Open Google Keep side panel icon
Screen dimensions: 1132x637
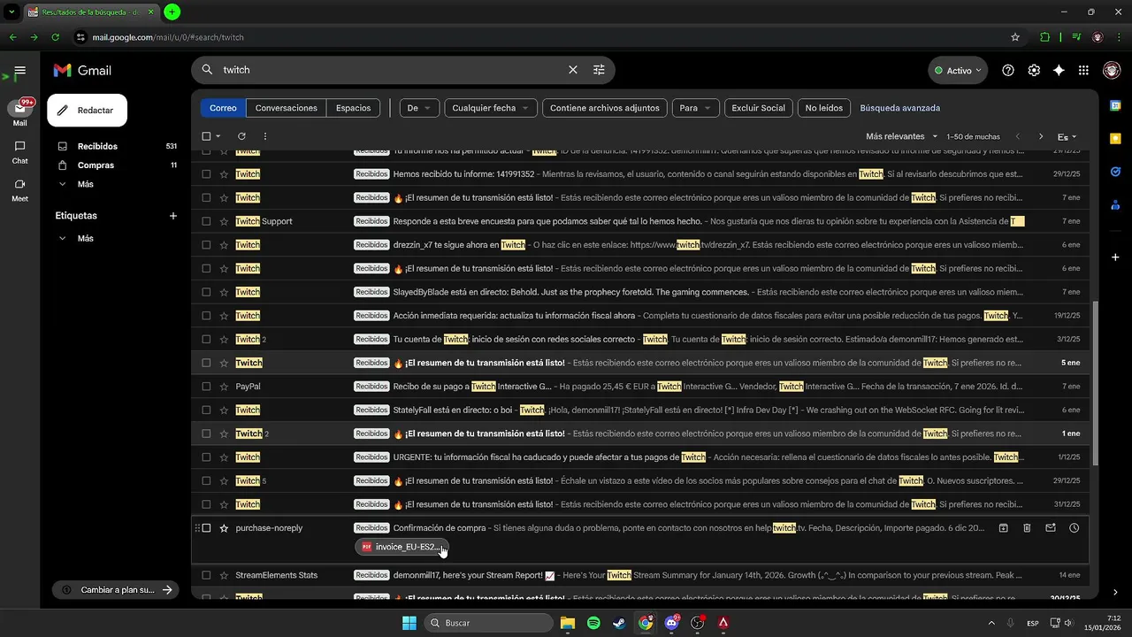tap(1115, 139)
